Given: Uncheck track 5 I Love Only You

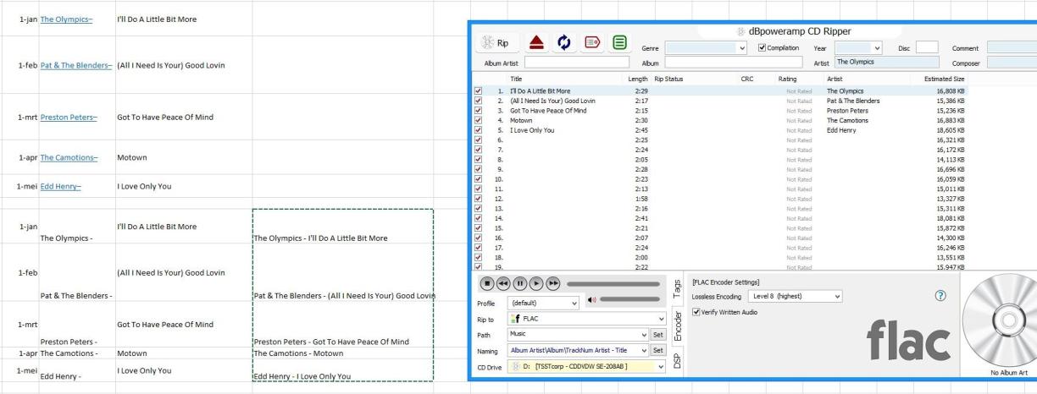Looking at the screenshot, I should (x=479, y=130).
